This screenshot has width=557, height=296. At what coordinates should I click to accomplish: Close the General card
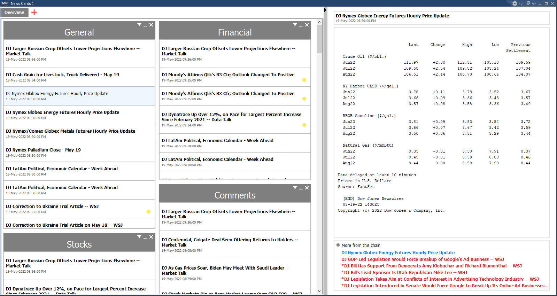coord(151,25)
